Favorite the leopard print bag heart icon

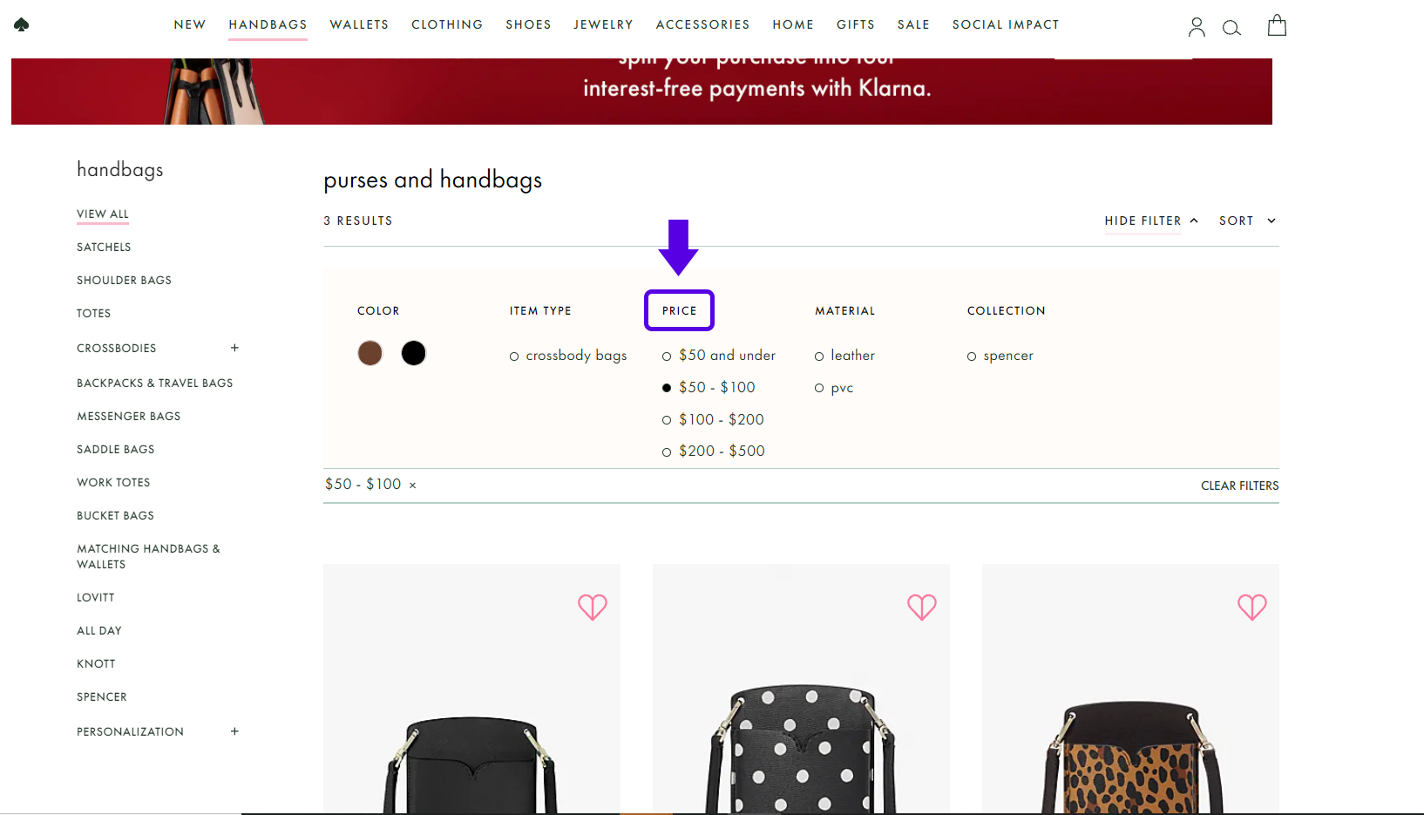coord(1252,607)
